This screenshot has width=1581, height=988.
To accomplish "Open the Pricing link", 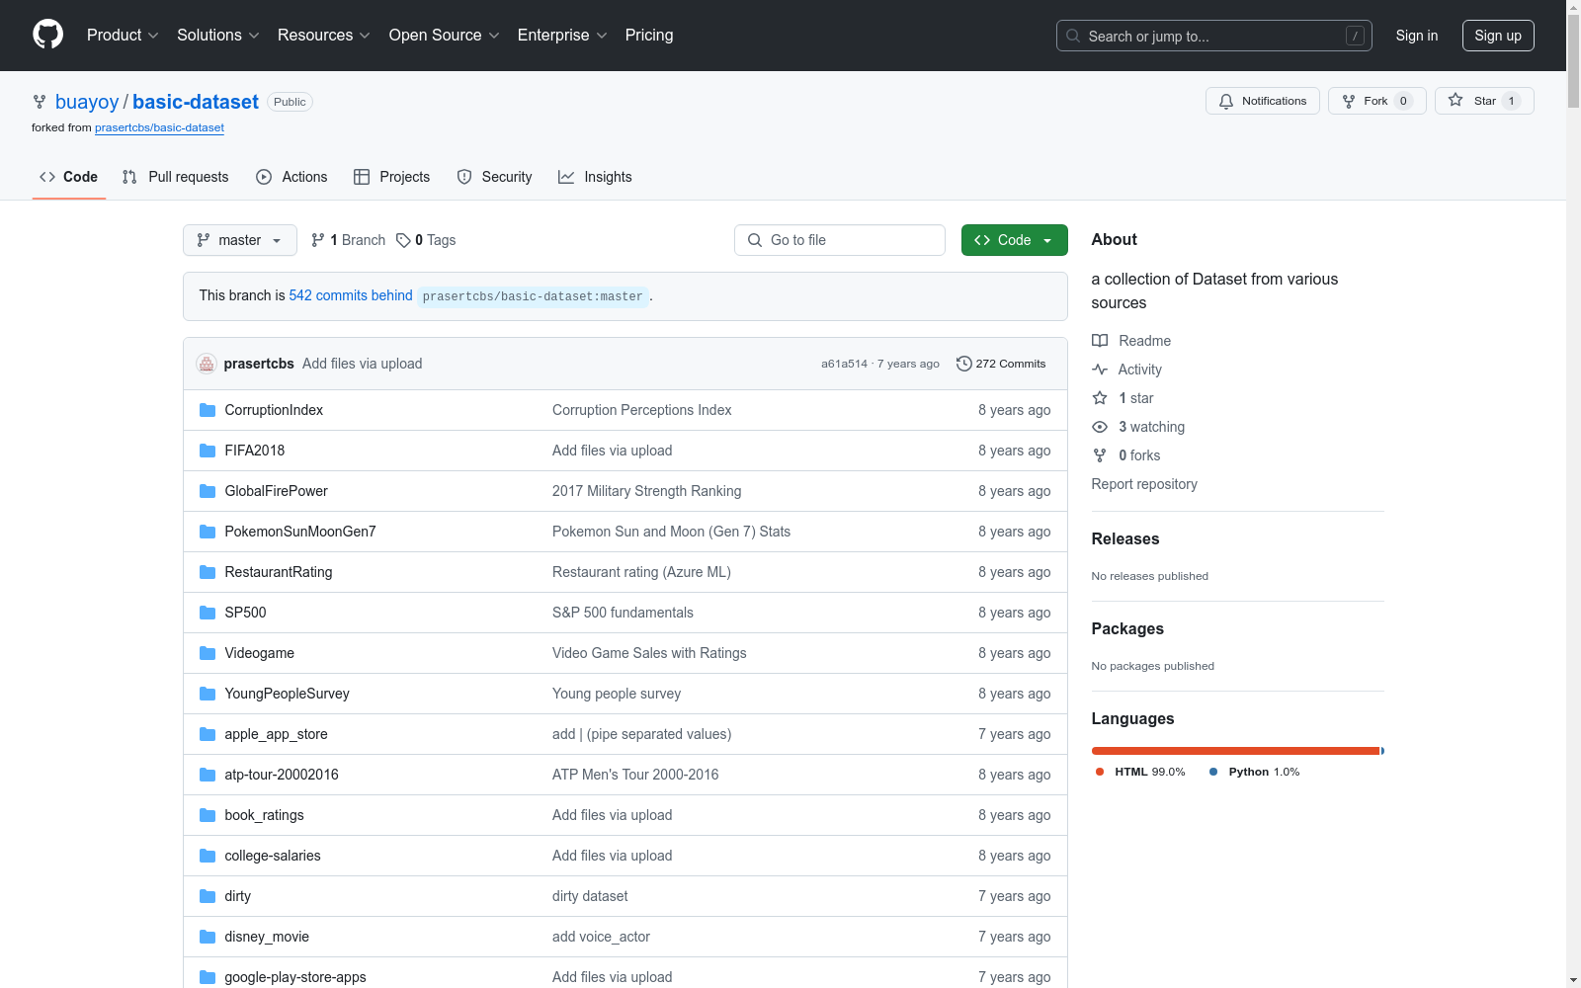I will (x=649, y=35).
